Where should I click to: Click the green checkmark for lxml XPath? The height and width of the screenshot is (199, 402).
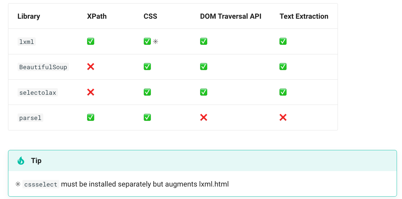91,42
